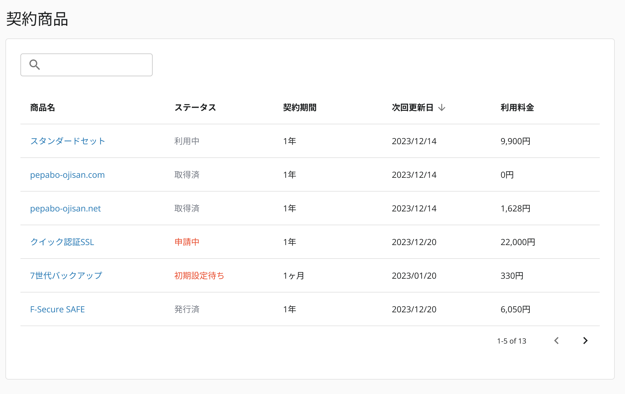Click the magnifying glass search icon
625x394 pixels.
point(35,65)
